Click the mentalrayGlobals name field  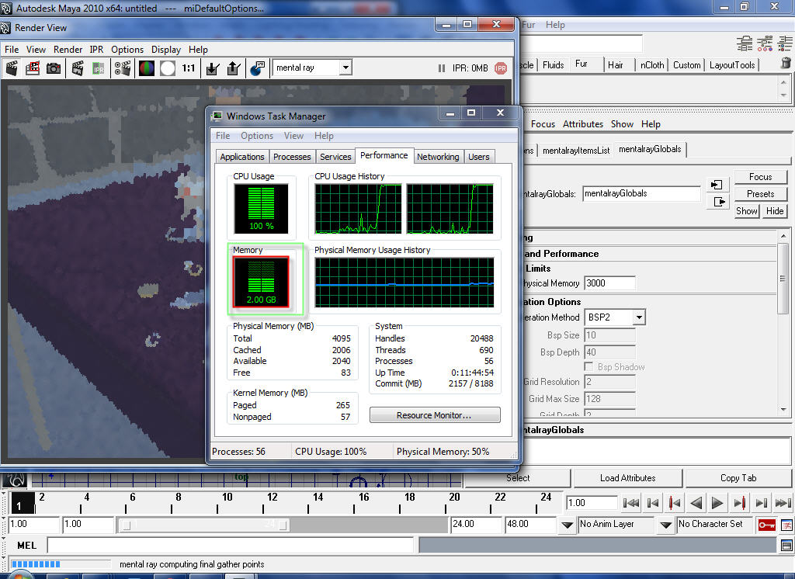coord(641,194)
